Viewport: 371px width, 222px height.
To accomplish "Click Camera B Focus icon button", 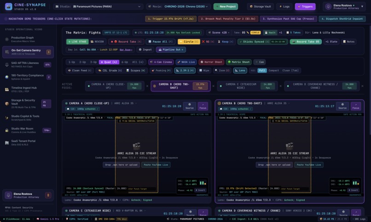I will coord(356,106).
